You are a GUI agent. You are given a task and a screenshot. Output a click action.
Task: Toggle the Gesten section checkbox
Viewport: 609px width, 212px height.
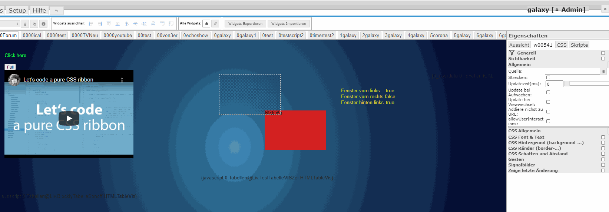pos(603,159)
